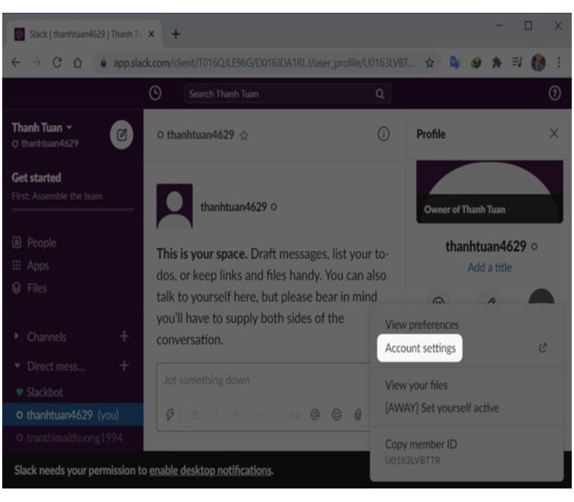Viewport: 574px width, 502px height.
Task: Click the thanhtuan4629 message avatar
Action: [174, 206]
